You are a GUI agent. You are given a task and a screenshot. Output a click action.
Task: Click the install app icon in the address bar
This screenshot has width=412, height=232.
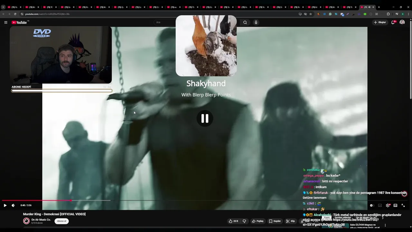(300, 14)
